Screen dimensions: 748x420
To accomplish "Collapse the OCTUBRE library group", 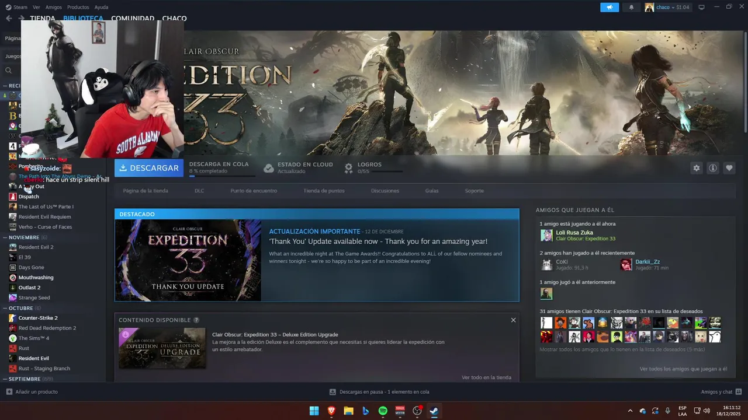I will [5, 308].
